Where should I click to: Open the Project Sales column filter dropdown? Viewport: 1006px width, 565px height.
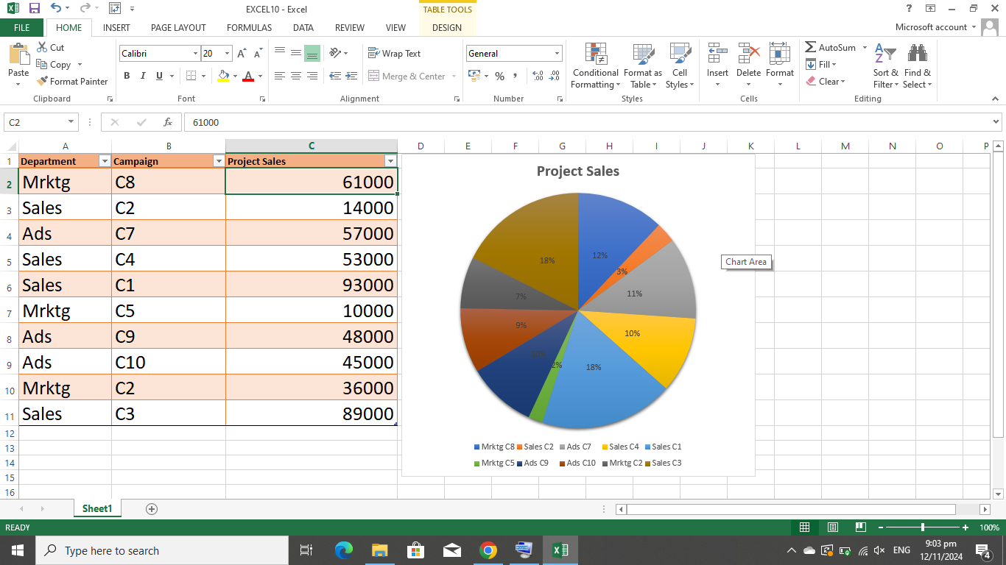[390, 161]
